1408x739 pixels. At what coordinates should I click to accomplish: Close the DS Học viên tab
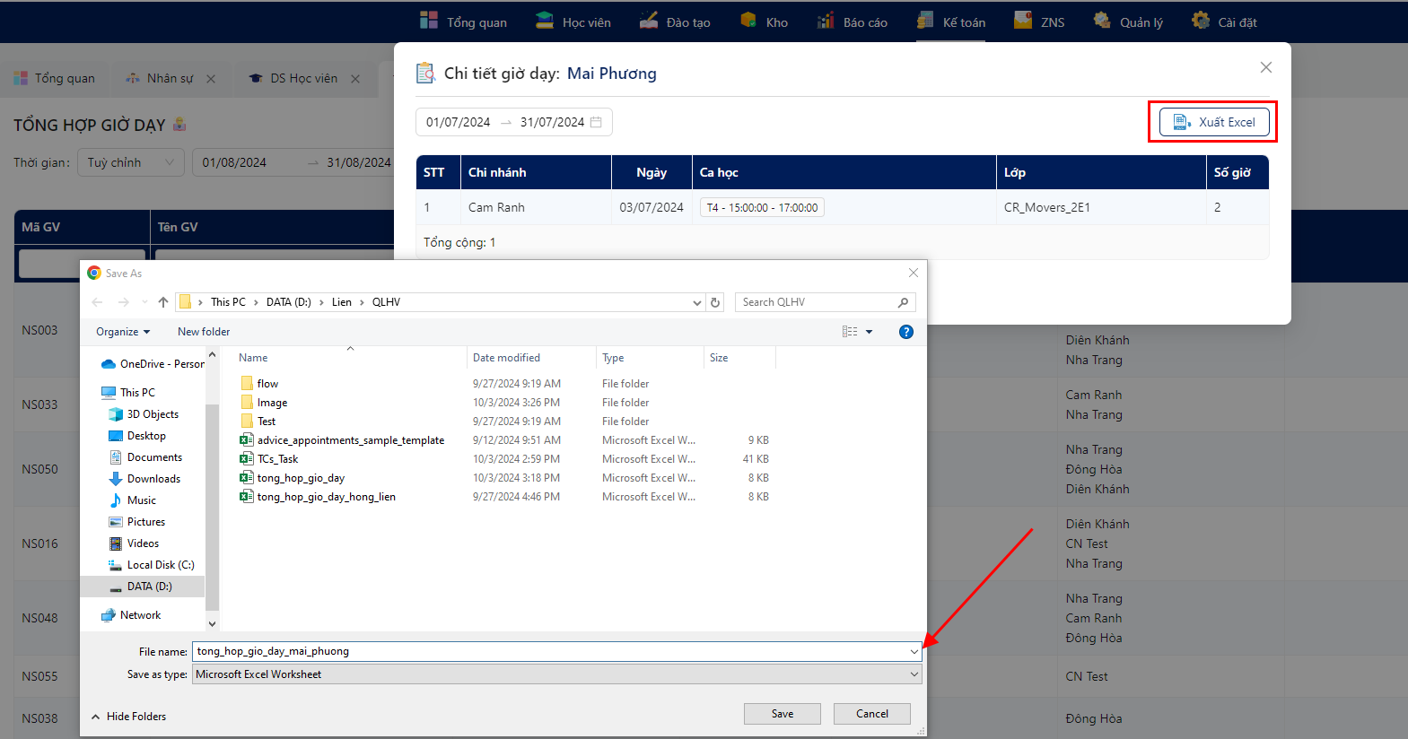coord(355,79)
